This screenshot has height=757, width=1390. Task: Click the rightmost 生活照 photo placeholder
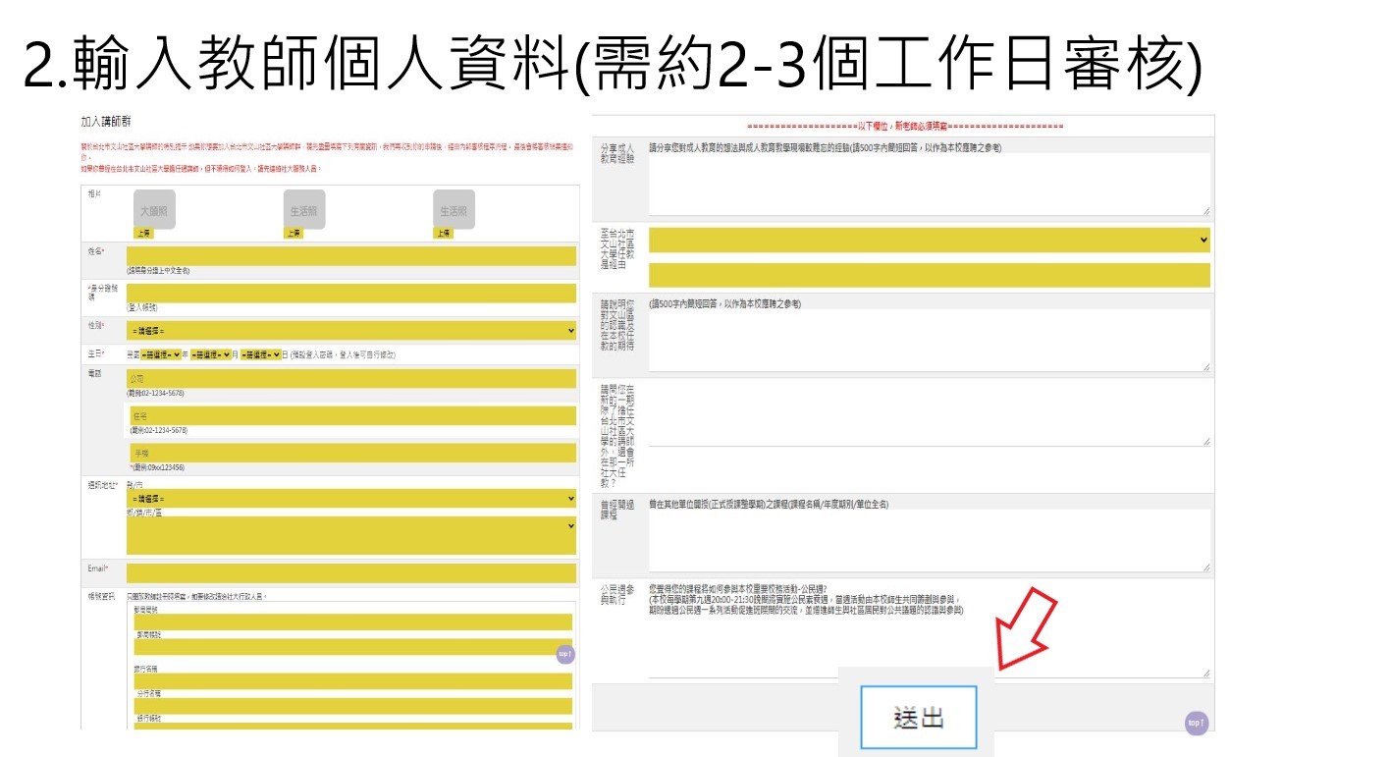pos(454,209)
